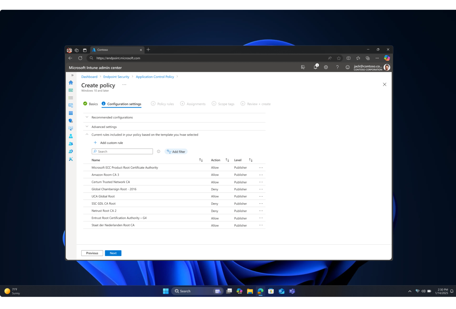456x309 pixels.
Task: Open options for Microsoft ECC Product Root row
Action: (261, 168)
